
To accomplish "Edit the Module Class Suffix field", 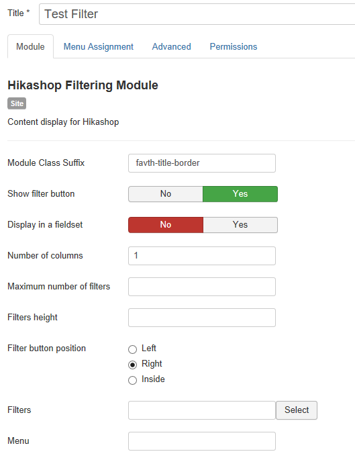I will [202, 163].
